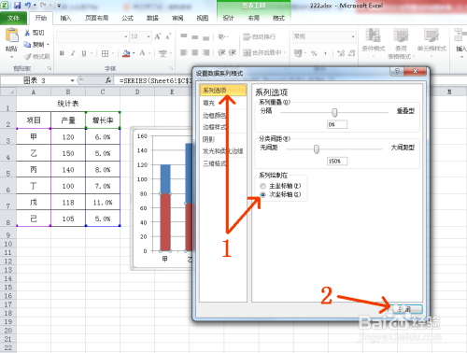
Task: Click the Format Painter brush icon
Action: pos(28,56)
